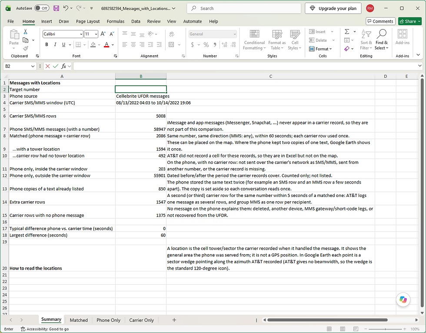Open Format as Table

[x=277, y=40]
